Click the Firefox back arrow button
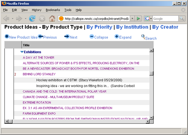This screenshot has width=188, height=135. 6,19
